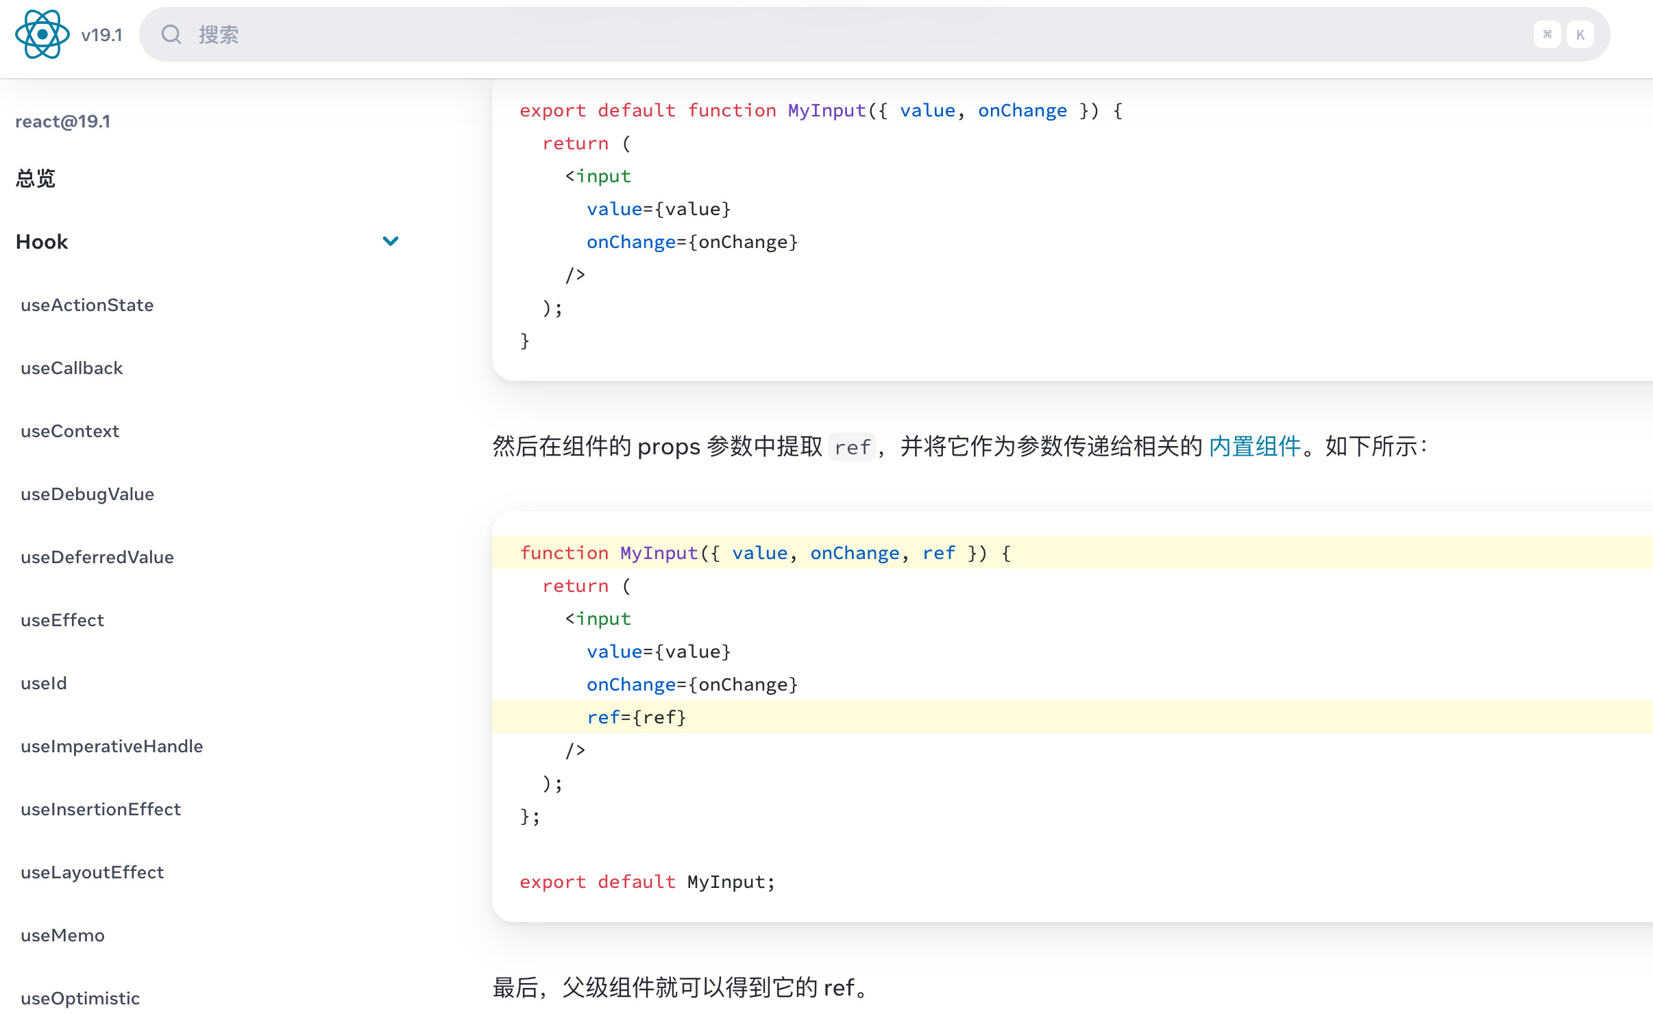Click the ⌘ shortcut key badge

click(1547, 34)
